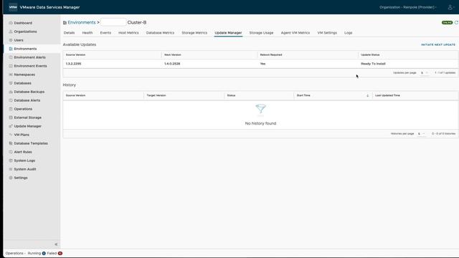Click source version cell 1.3.2.2295
This screenshot has width=459, height=258.
pos(73,64)
